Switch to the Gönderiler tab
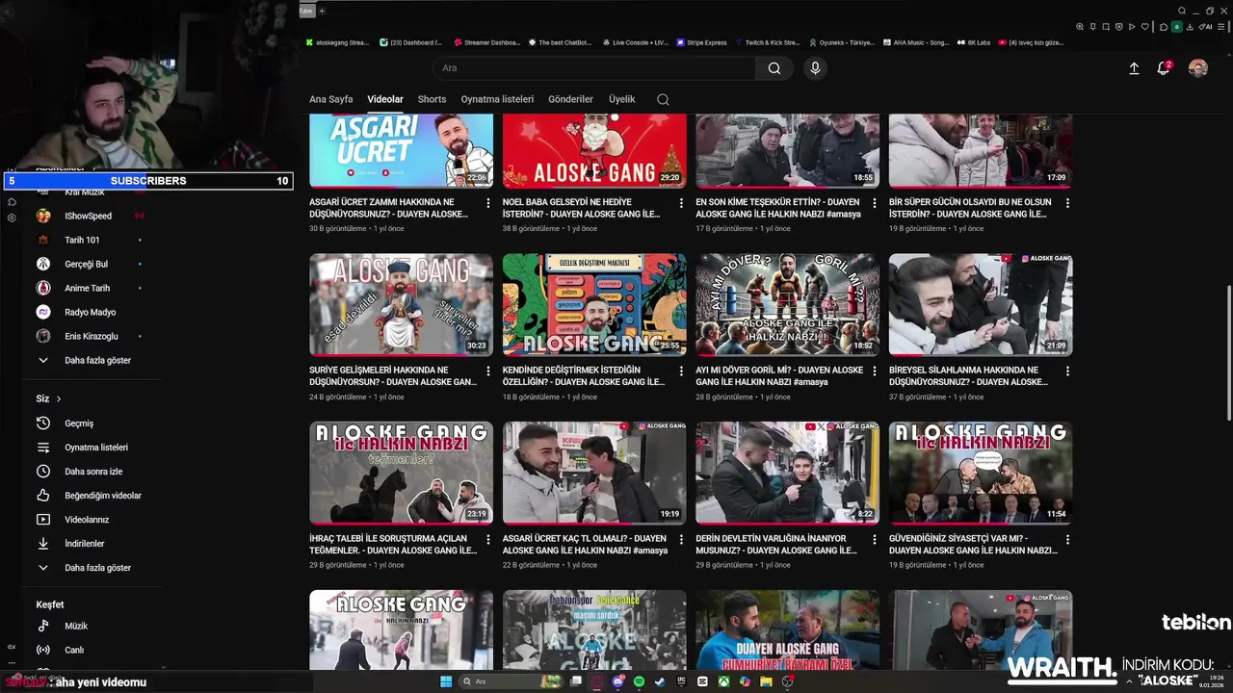Viewport: 1233px width, 693px height. pos(570,99)
